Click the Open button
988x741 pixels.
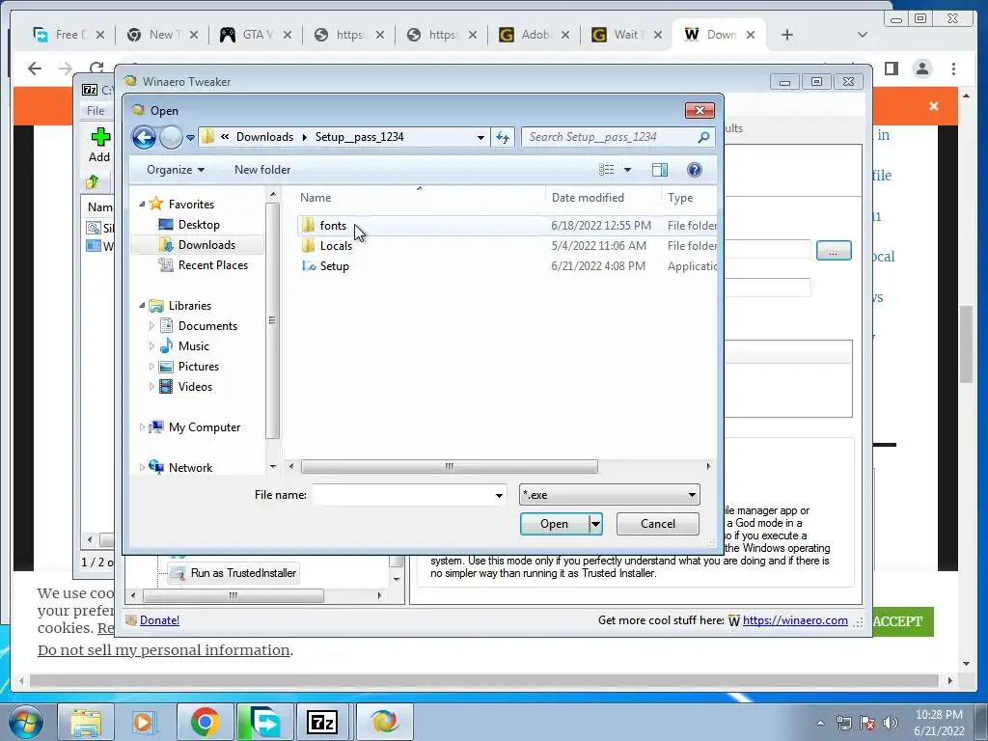click(x=555, y=524)
